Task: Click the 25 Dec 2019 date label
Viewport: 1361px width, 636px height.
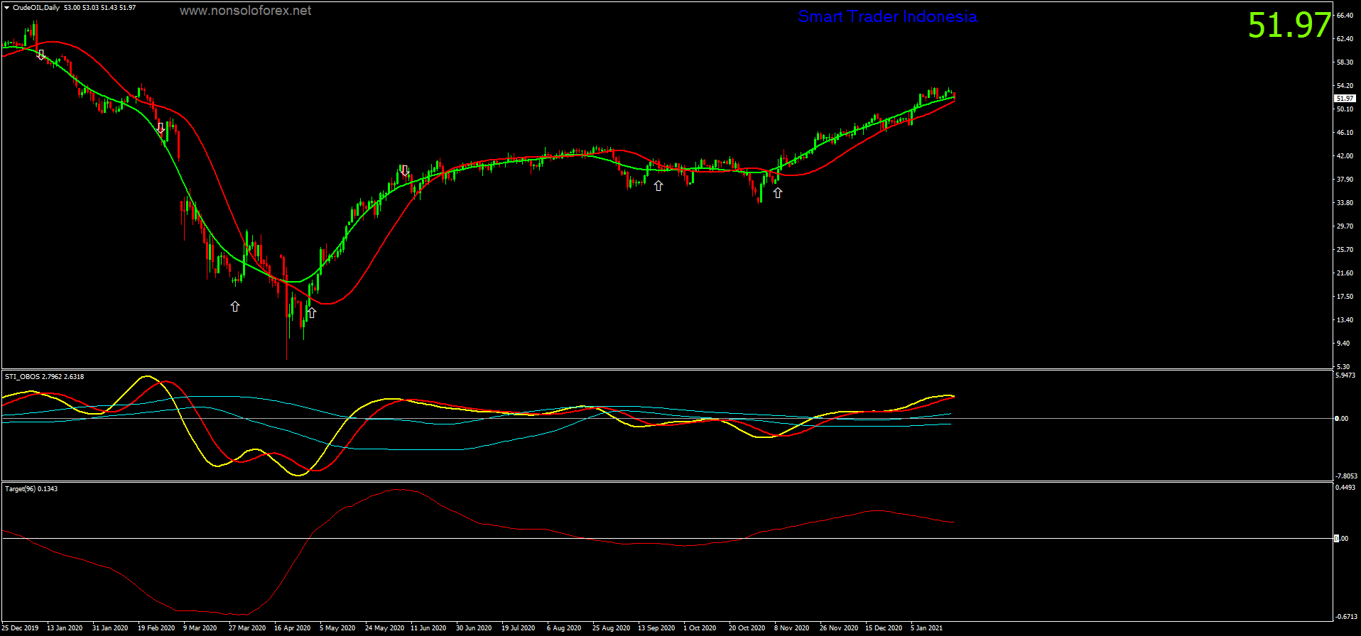Action: point(21,628)
